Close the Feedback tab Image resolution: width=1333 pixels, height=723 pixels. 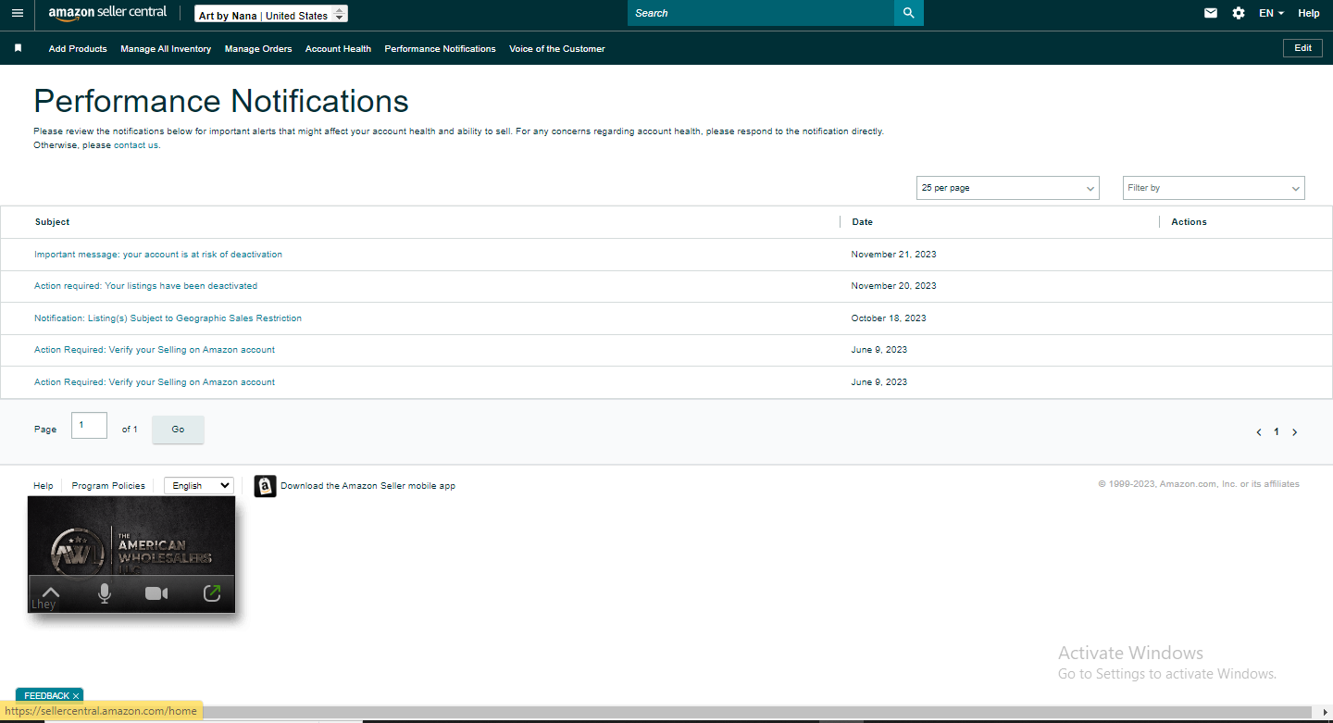click(x=76, y=696)
